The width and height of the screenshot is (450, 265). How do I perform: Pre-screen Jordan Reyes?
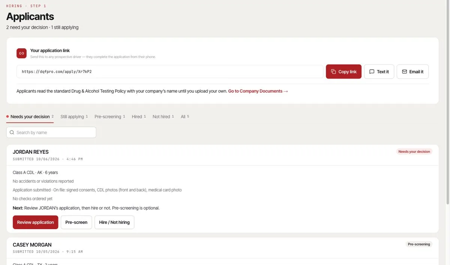coord(76,222)
